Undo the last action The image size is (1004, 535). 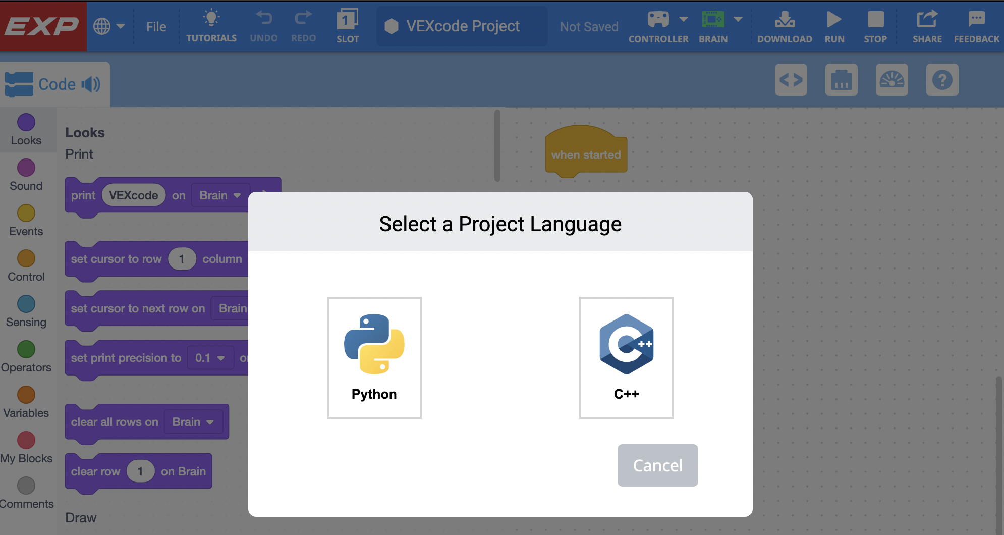[264, 26]
